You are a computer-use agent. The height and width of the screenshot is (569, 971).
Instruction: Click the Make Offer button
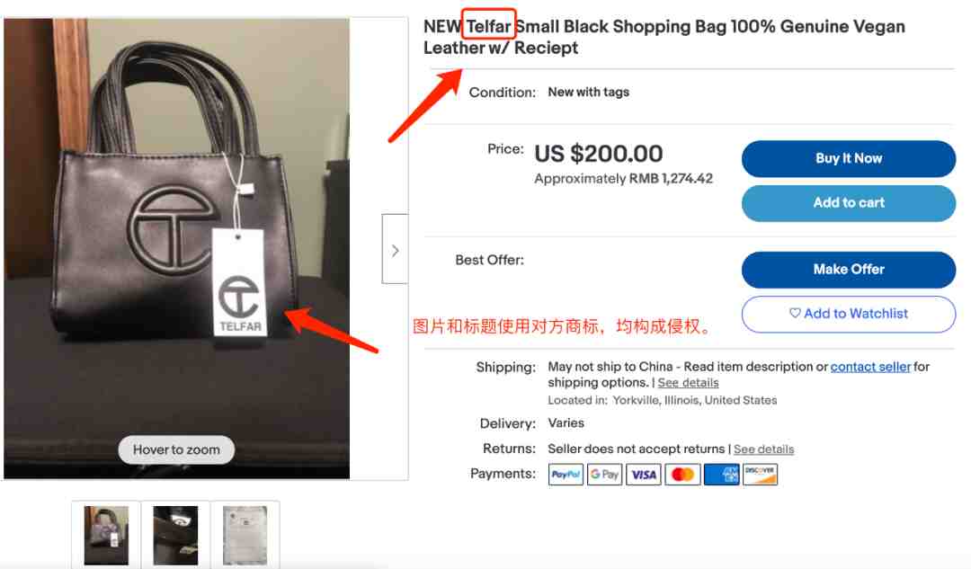(x=849, y=270)
